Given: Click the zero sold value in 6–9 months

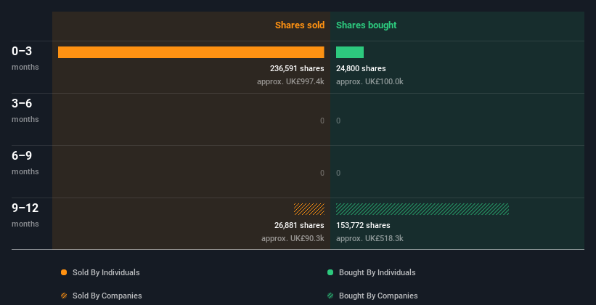Looking at the screenshot, I should [322, 173].
